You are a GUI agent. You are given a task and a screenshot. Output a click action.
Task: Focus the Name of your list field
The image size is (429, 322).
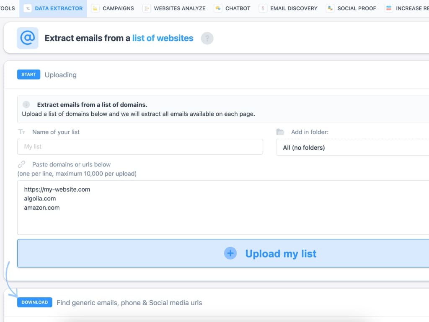pos(140,147)
